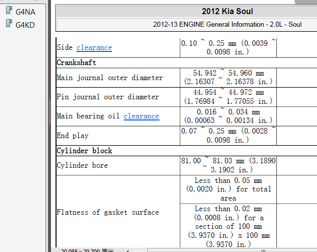317x252 pixels.
Task: Click the 'Cylinder bore' row label
Action: click(x=82, y=165)
